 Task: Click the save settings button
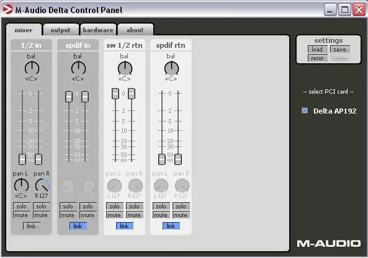(x=340, y=49)
